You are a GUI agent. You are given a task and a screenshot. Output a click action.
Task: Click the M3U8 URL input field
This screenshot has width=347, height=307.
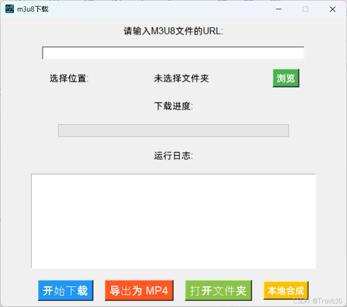coord(173,53)
